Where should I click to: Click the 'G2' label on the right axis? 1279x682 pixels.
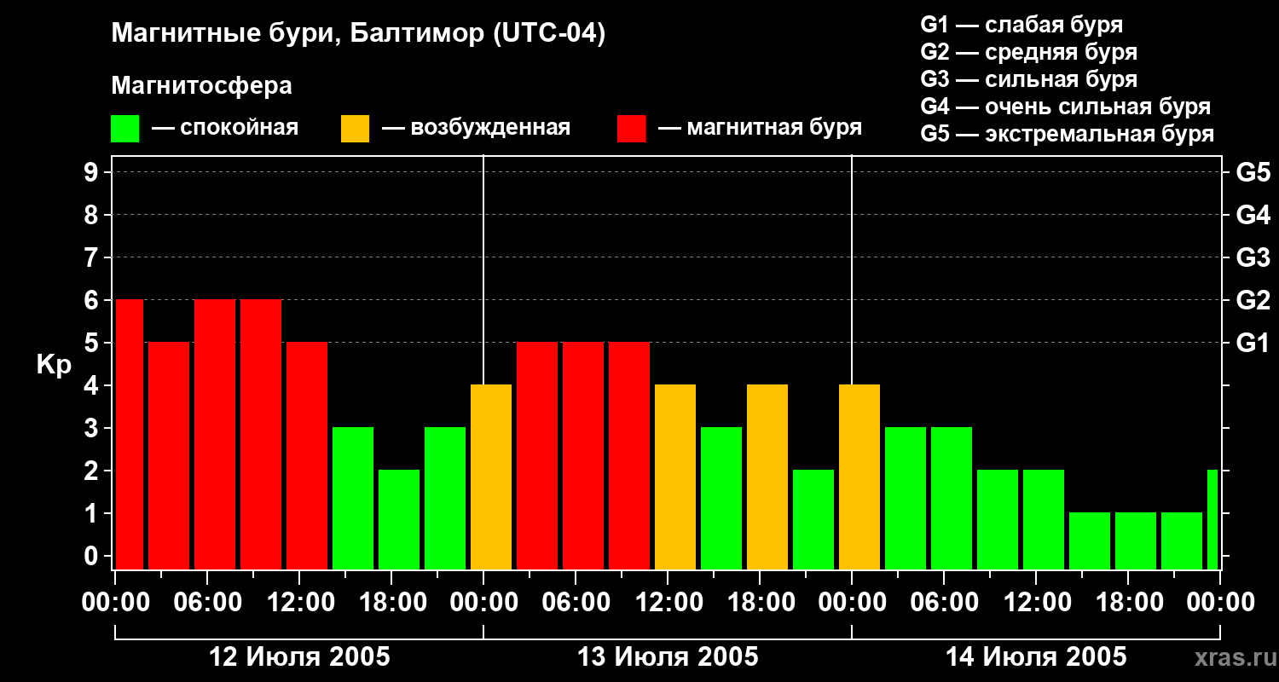pyautogui.click(x=1253, y=300)
